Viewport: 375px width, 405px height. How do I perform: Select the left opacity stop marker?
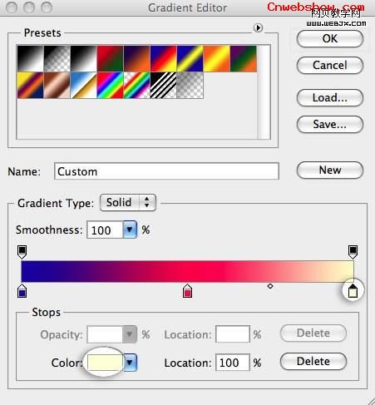pos(22,252)
